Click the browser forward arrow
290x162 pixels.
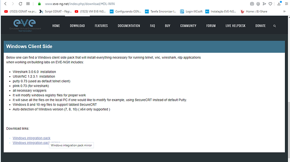(x=13, y=4)
